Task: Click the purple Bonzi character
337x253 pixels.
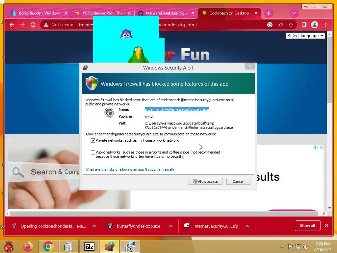Action: [126, 34]
